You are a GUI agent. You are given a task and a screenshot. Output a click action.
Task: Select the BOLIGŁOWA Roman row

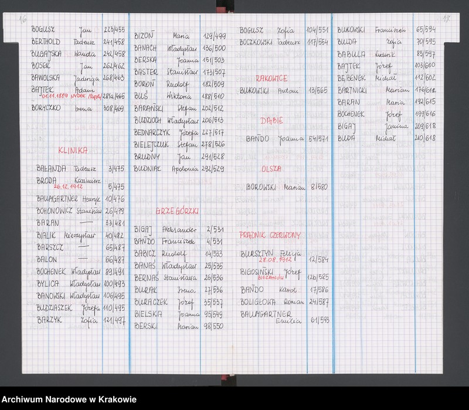point(284,302)
